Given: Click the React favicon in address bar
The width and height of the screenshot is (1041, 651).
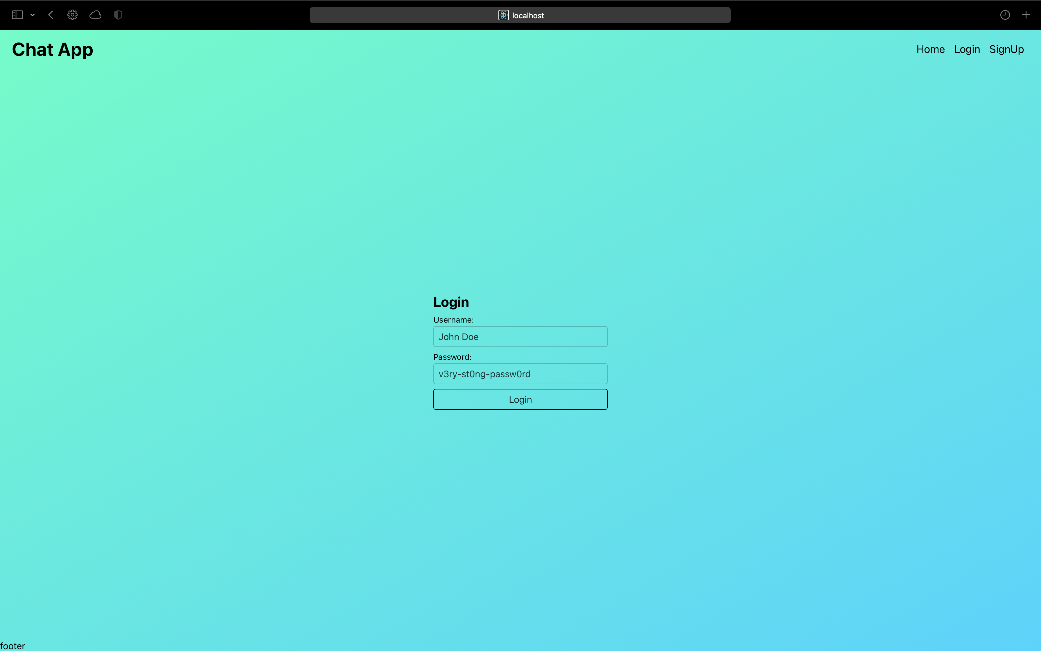Looking at the screenshot, I should (503, 15).
